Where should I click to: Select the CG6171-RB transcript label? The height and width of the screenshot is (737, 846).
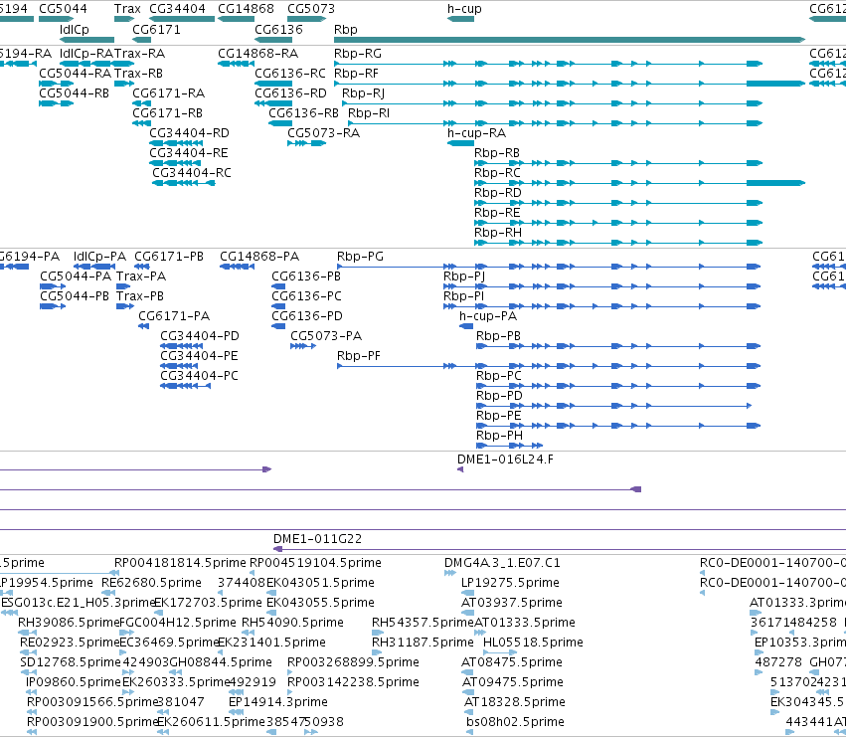(x=167, y=113)
